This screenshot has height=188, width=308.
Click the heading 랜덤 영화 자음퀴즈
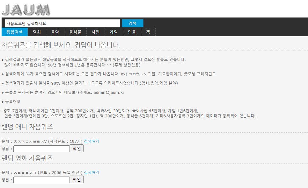27,158
